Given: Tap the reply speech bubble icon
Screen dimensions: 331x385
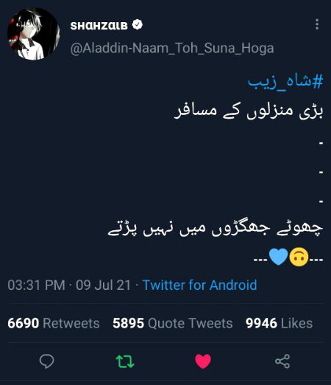Looking at the screenshot, I should click(x=46, y=361).
